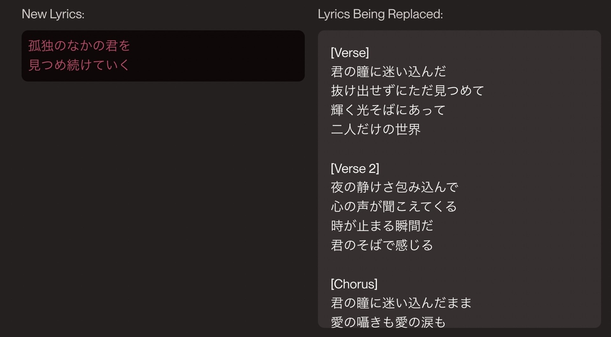Click the lyric line 愛の囁きも愛の涙も

(x=388, y=322)
